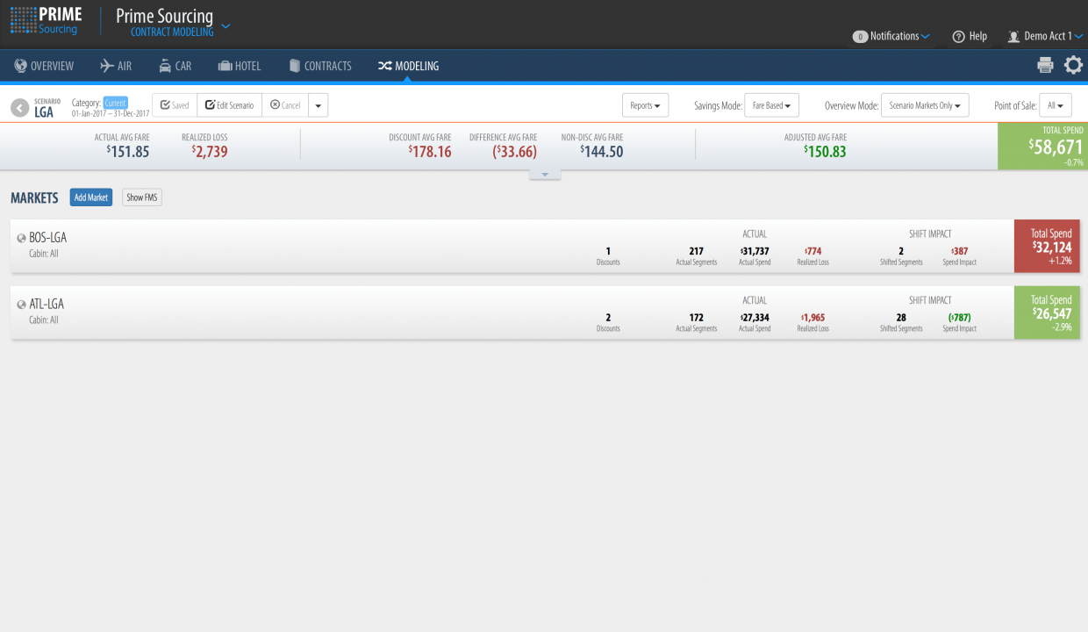Click the Show FMS toggle button
This screenshot has height=632, width=1088.
click(142, 197)
